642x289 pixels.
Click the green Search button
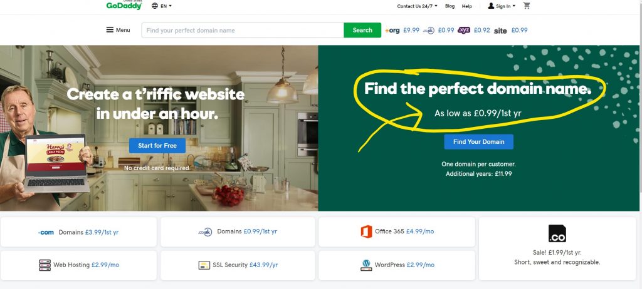click(362, 30)
